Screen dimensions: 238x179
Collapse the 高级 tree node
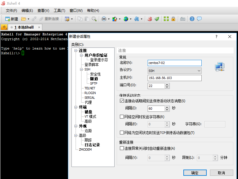coord(76,135)
